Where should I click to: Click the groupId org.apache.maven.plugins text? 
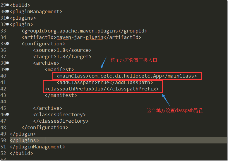tap(84, 31)
